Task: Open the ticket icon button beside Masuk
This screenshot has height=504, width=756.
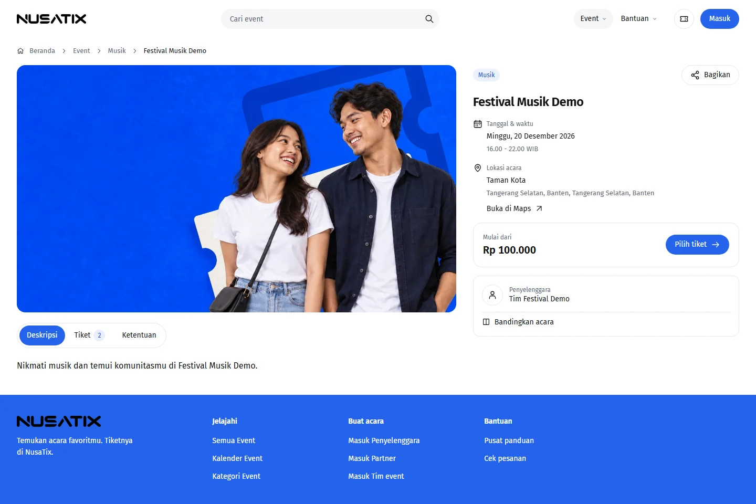Action: pos(684,19)
